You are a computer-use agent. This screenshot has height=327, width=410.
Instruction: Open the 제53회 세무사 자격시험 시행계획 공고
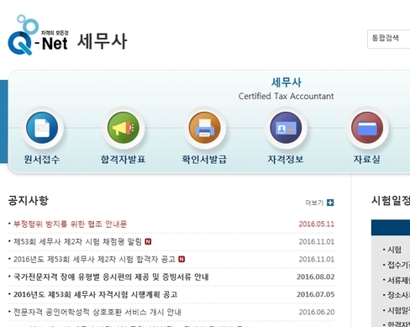coord(95,294)
